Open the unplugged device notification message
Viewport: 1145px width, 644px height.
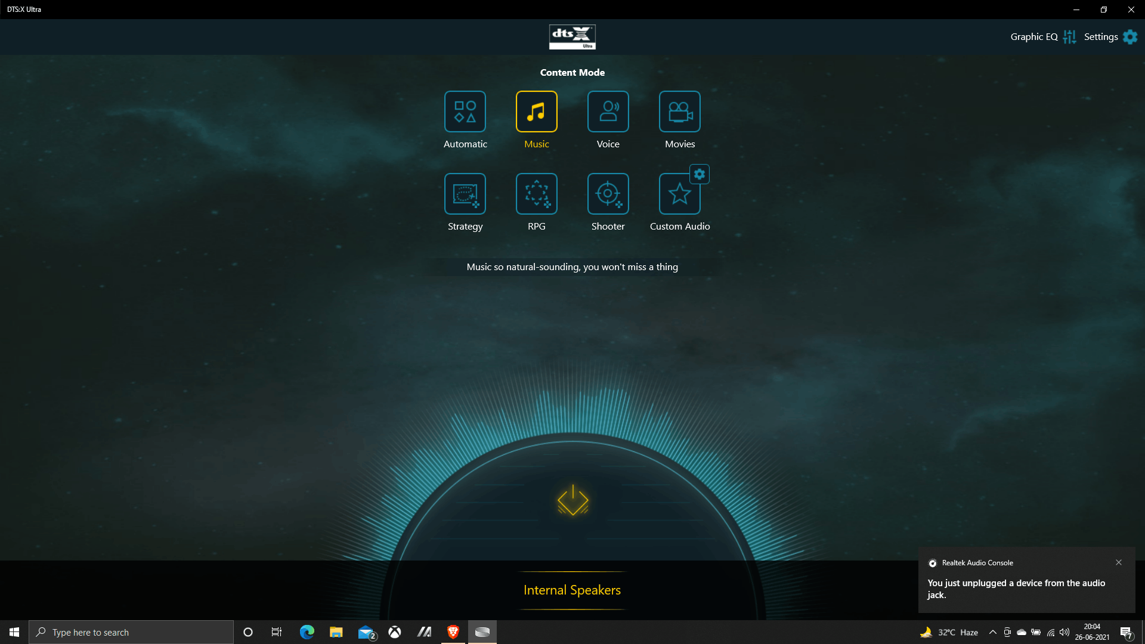pos(1016,589)
